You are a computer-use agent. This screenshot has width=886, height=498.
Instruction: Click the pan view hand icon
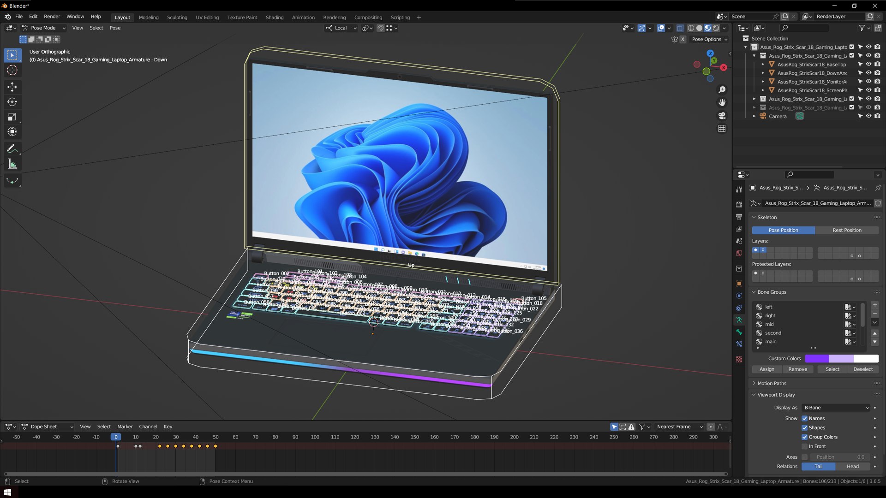coord(722,102)
